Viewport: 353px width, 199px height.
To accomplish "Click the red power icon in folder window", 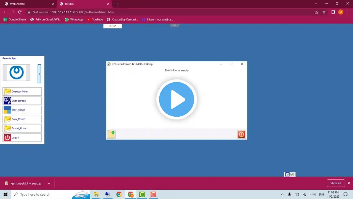I will point(241,134).
